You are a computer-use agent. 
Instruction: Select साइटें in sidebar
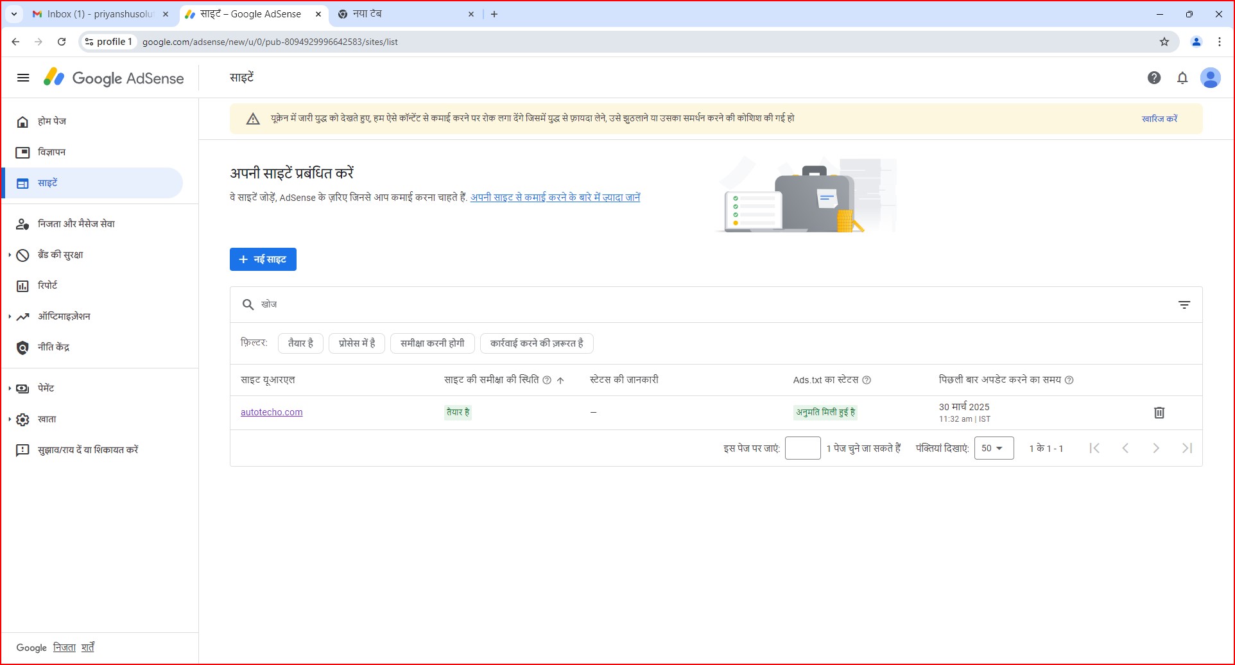click(92, 183)
